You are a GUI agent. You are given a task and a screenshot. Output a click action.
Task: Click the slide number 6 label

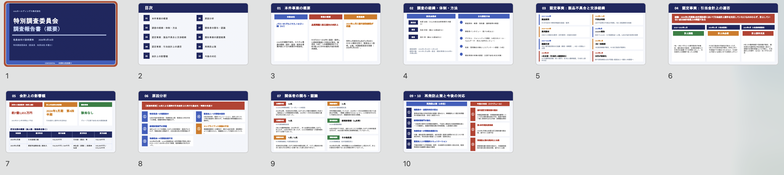click(670, 76)
